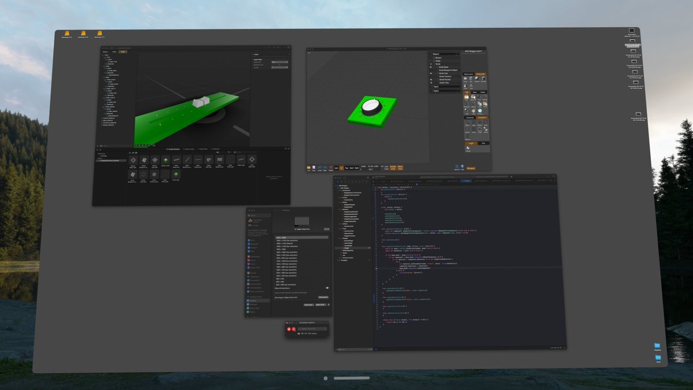Toggle Straight Snap in 3D modeler bottom bar

[x=393, y=168]
